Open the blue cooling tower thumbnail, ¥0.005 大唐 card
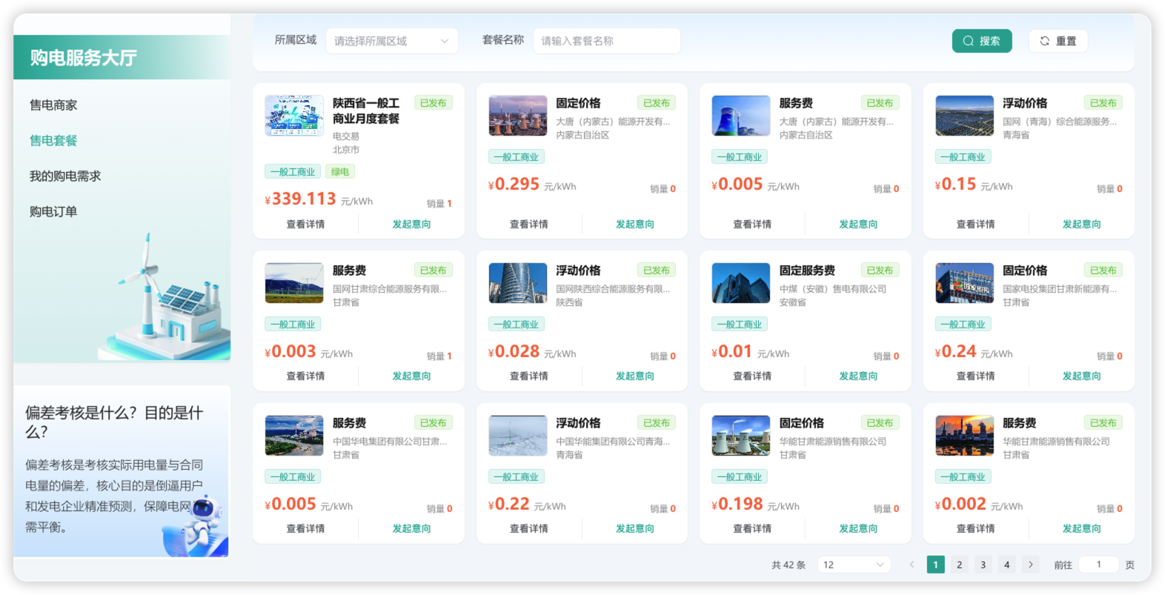1165x595 pixels. (x=741, y=116)
